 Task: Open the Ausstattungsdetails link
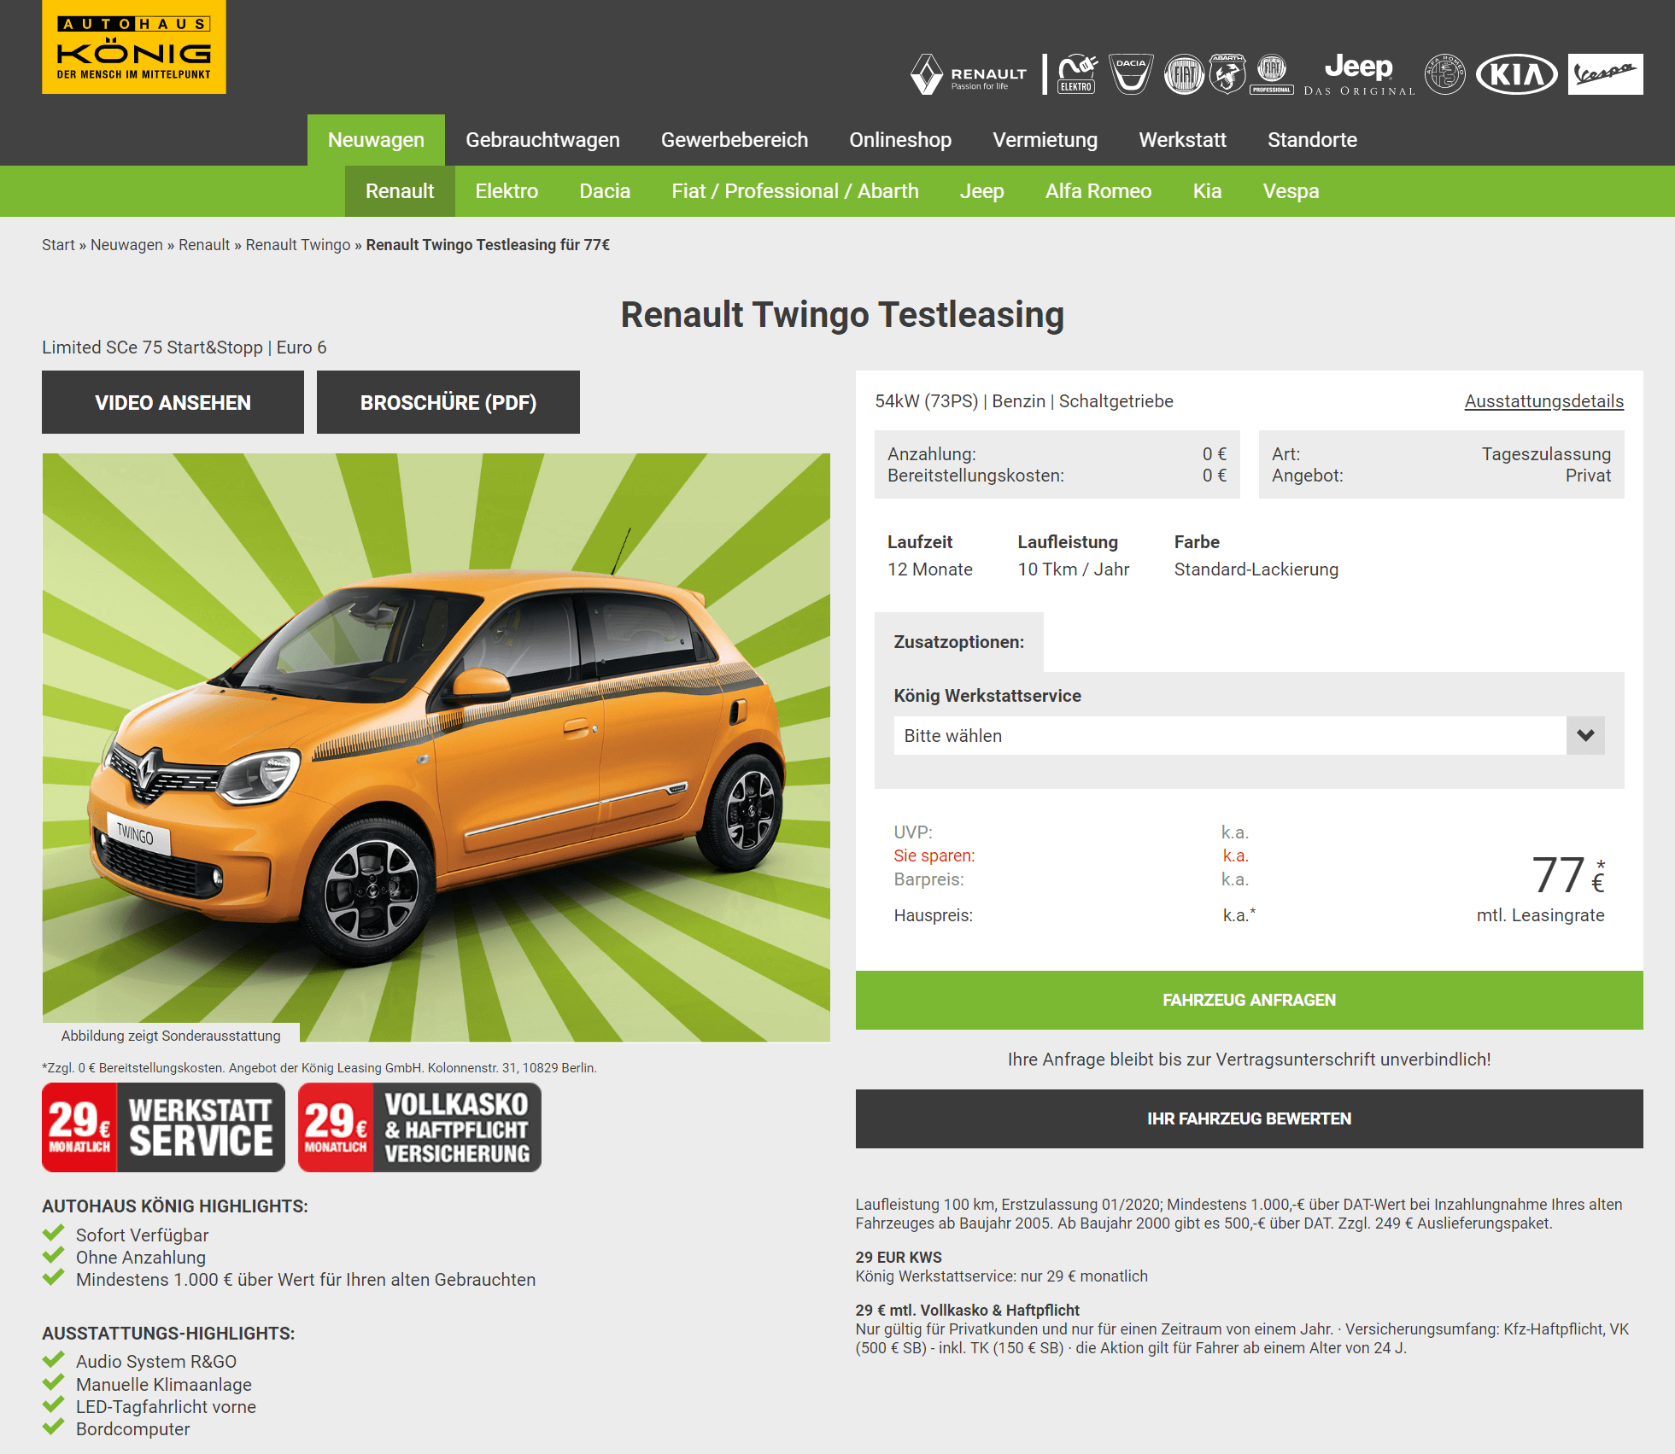(x=1543, y=401)
